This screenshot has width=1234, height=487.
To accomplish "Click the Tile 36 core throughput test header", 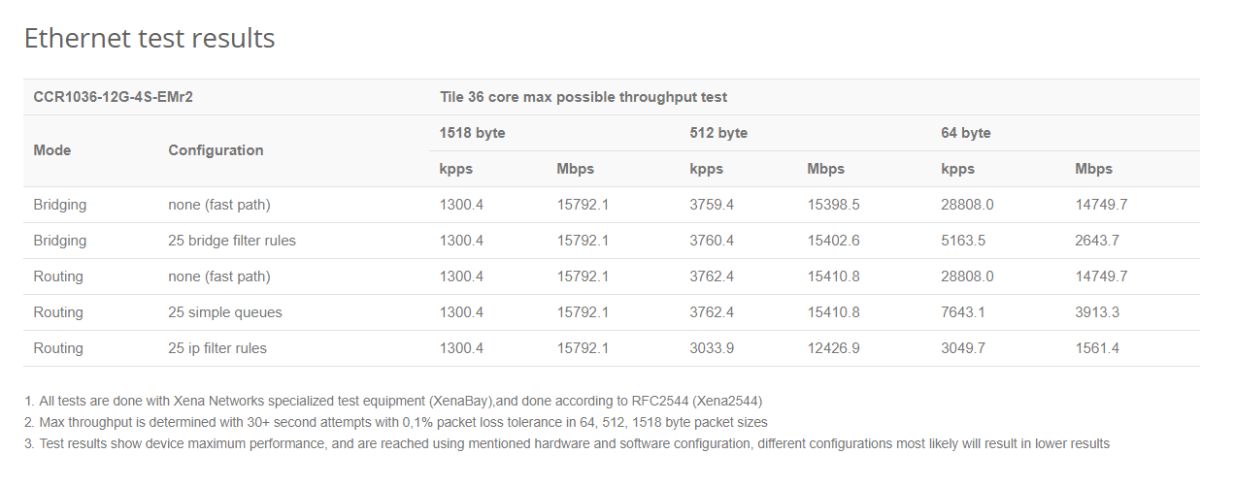I will click(x=584, y=97).
